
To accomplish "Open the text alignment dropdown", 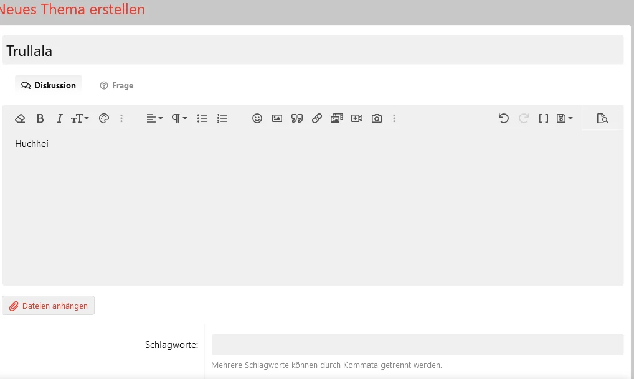I will [154, 118].
